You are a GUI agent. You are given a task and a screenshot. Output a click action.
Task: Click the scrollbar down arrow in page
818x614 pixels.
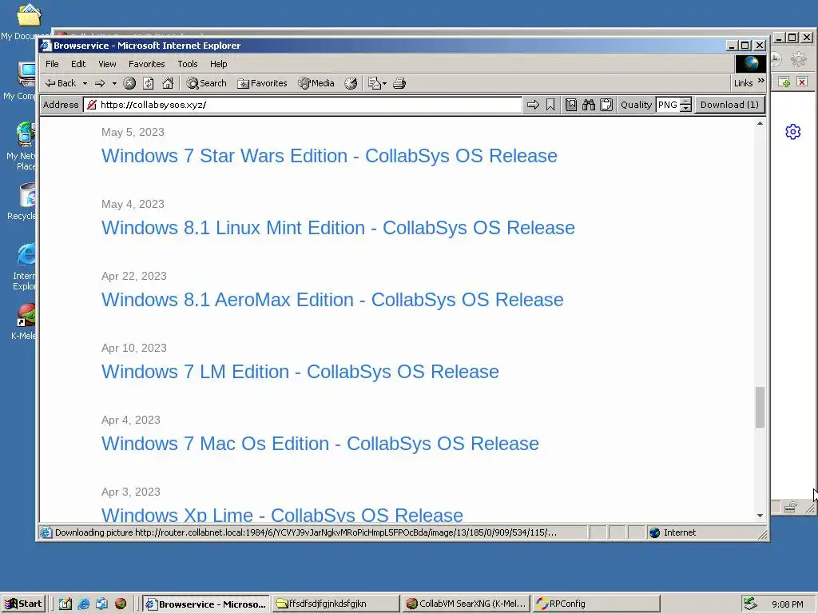coord(760,516)
